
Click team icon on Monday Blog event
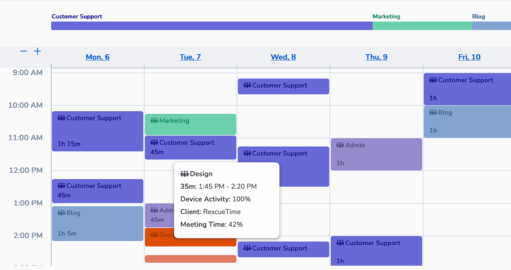coord(62,213)
